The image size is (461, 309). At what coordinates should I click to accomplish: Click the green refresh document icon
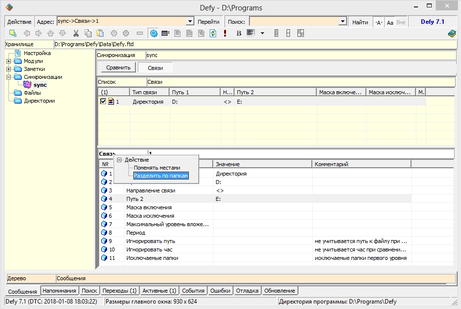[213, 33]
